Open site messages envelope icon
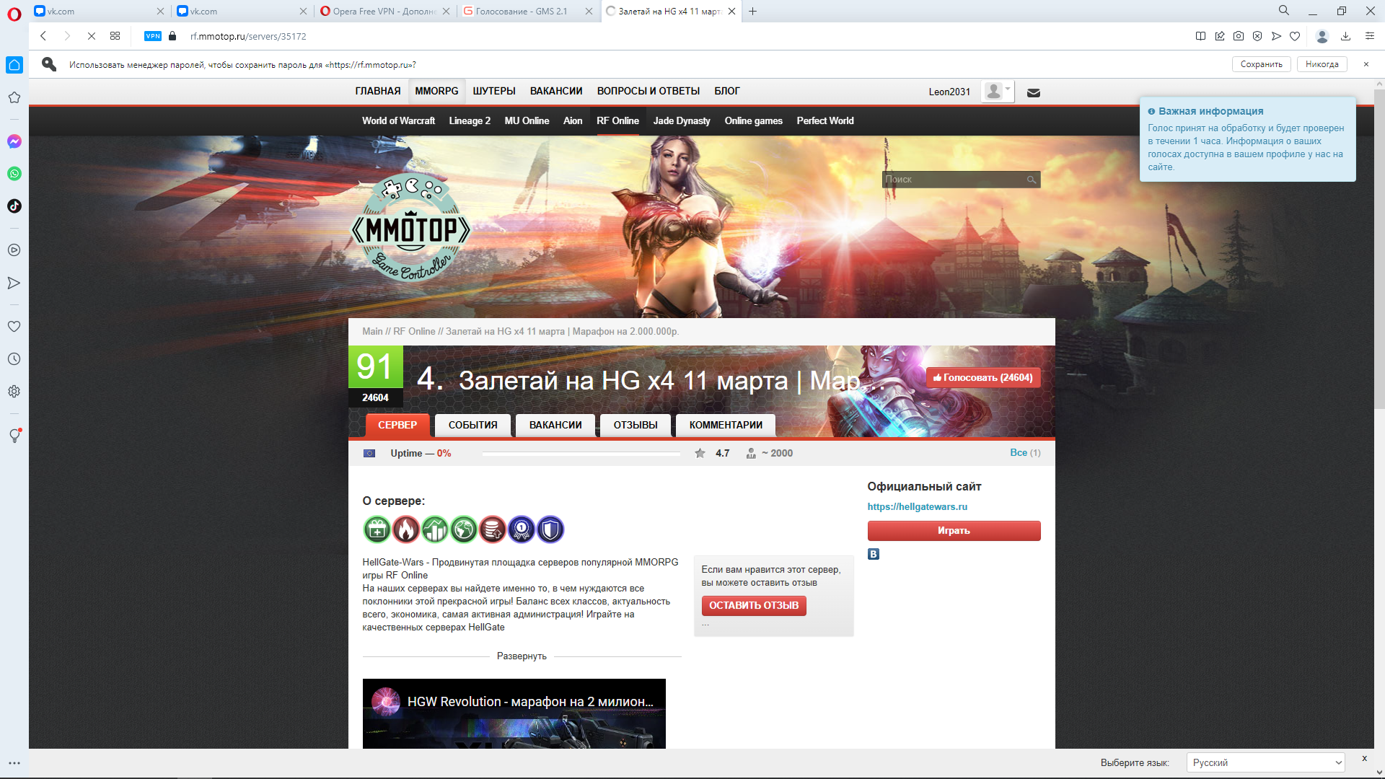Screen dimensions: 1385x779 coord(1033,92)
